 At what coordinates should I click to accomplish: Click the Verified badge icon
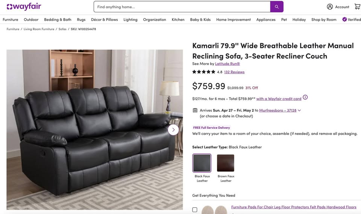pyautogui.click(x=344, y=19)
